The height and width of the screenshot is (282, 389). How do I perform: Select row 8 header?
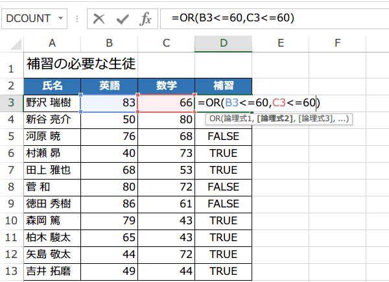coord(12,187)
